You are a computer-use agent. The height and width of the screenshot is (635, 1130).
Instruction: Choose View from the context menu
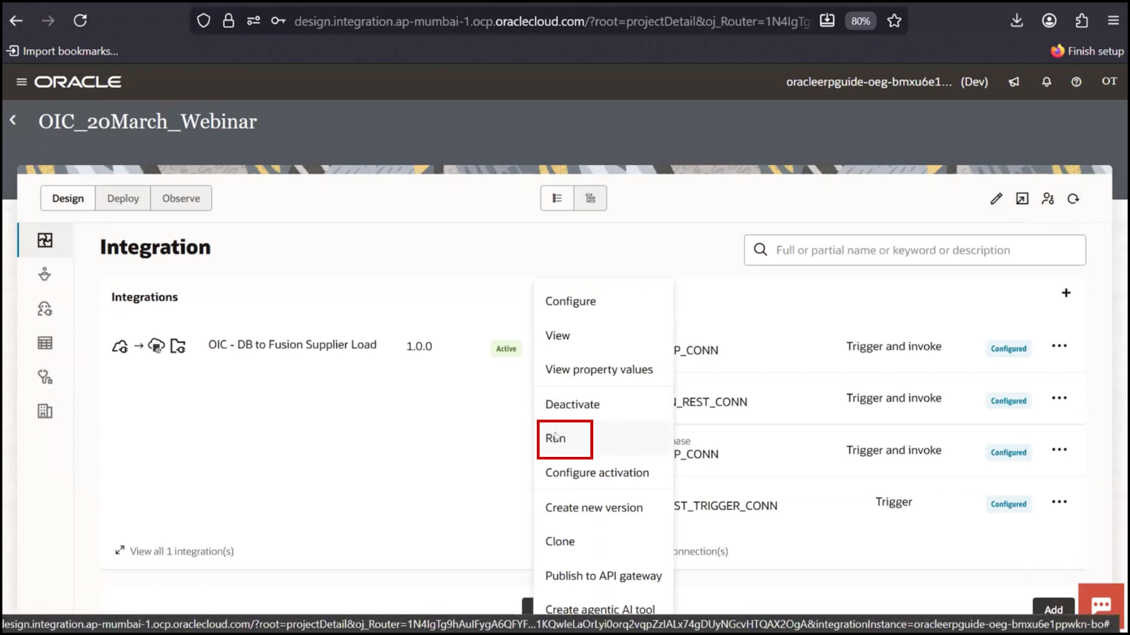pyautogui.click(x=603, y=335)
